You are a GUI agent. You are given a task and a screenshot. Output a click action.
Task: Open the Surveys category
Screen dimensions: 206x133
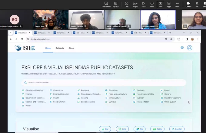[x=111, y=102]
